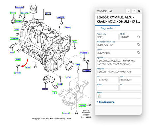The height and width of the screenshot is (126, 149).
Task: Copy the FINIS number 1148073
Action: 138,37
